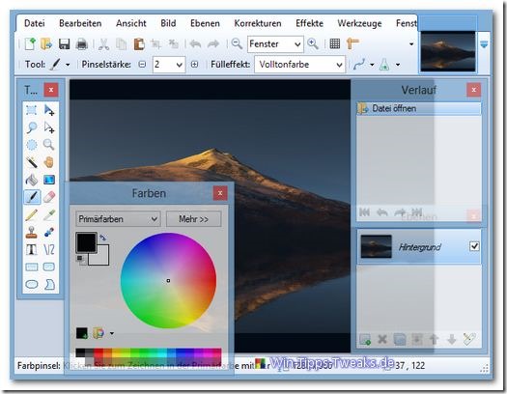Open layer properties in Ebenen panel
Image resolution: width=507 pixels, height=394 pixels.
(x=469, y=339)
